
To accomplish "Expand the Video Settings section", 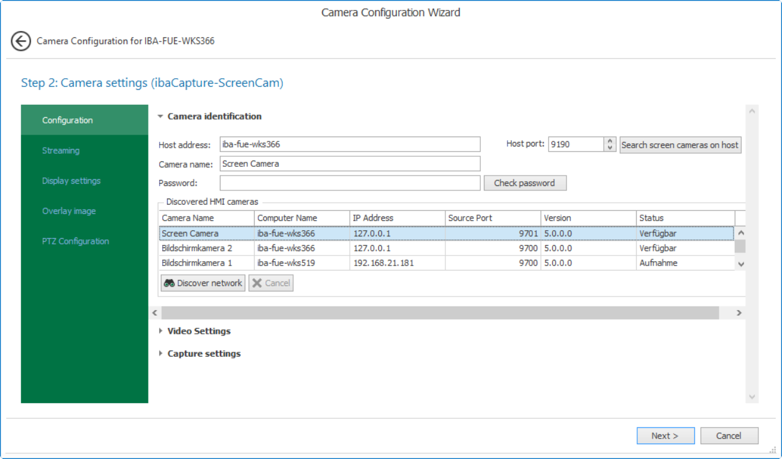I will (x=161, y=331).
